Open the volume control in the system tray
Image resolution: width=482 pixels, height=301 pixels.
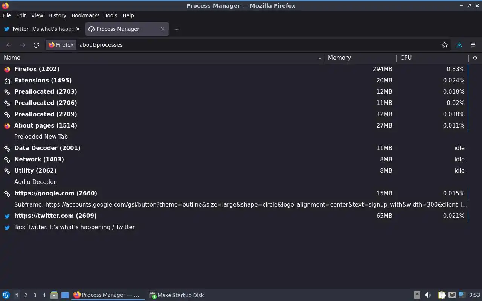pyautogui.click(x=428, y=295)
